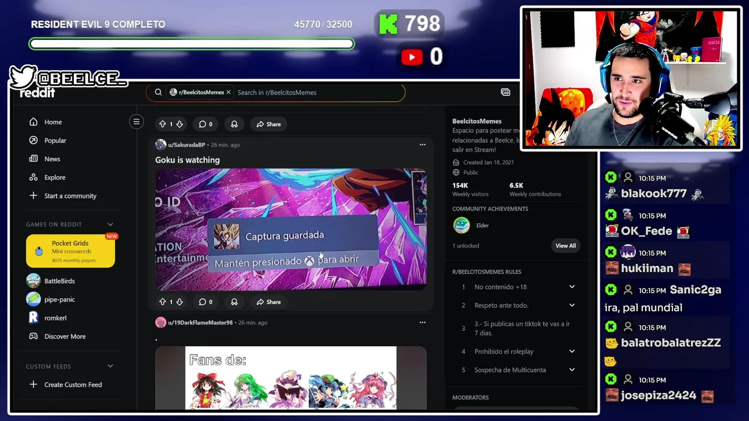This screenshot has height=421, width=749.
Task: Click chat username hukiiman
Action: [647, 268]
